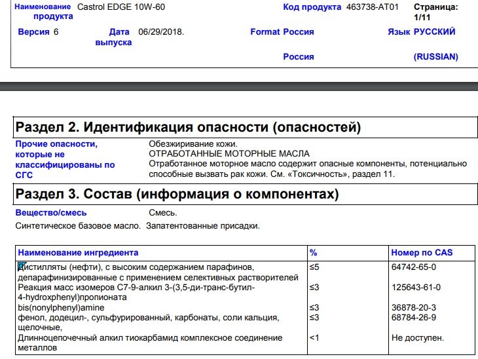
Task: Click the '≤3' percentage beside bis(nonylphenyl)amine
Action: (x=314, y=307)
